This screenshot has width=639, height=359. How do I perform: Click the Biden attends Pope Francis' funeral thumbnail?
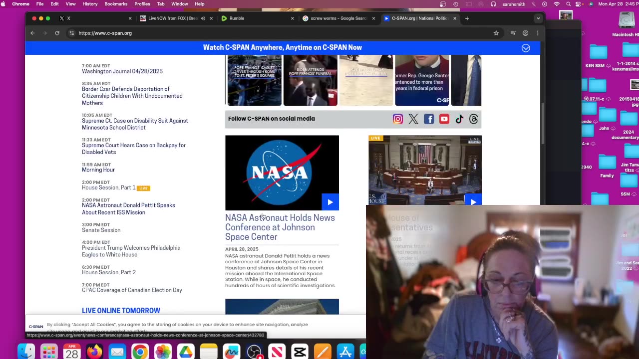pos(311,81)
